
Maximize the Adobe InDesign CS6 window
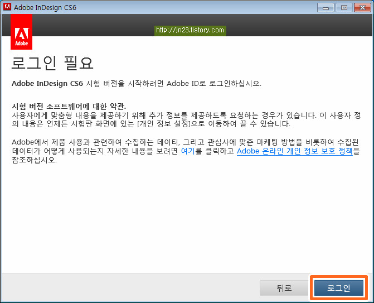tap(344, 8)
